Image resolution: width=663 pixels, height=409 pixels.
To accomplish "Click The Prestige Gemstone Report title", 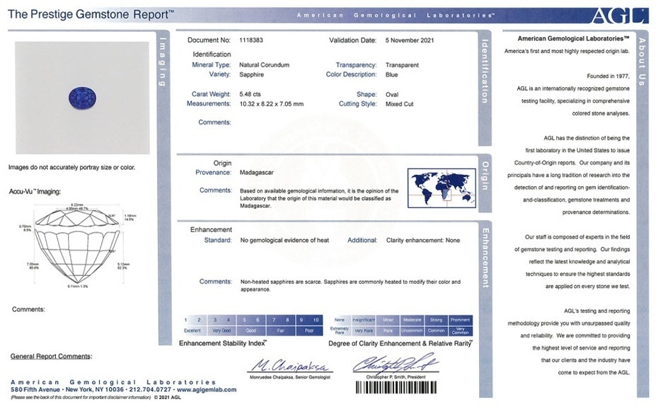I will pyautogui.click(x=91, y=13).
